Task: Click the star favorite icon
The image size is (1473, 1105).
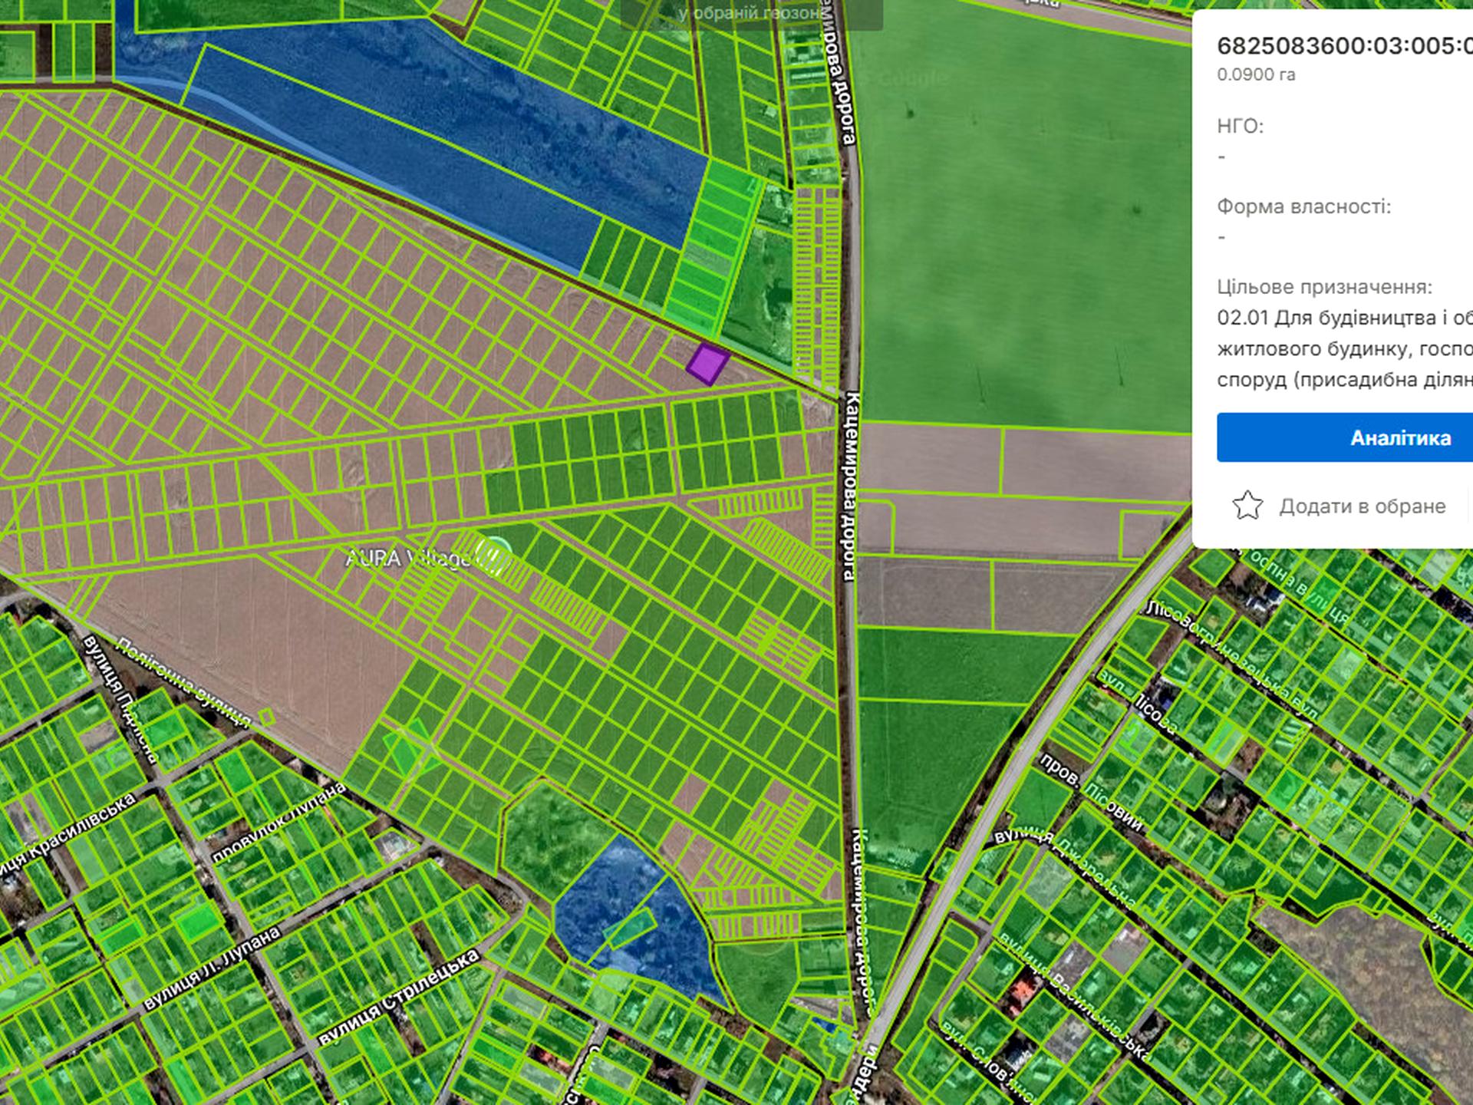Action: (1247, 506)
